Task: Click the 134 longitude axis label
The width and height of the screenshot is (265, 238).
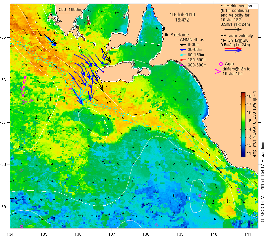Action: pos(10,234)
